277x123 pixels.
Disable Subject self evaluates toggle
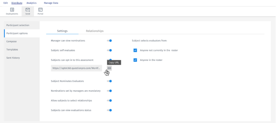(109, 50)
